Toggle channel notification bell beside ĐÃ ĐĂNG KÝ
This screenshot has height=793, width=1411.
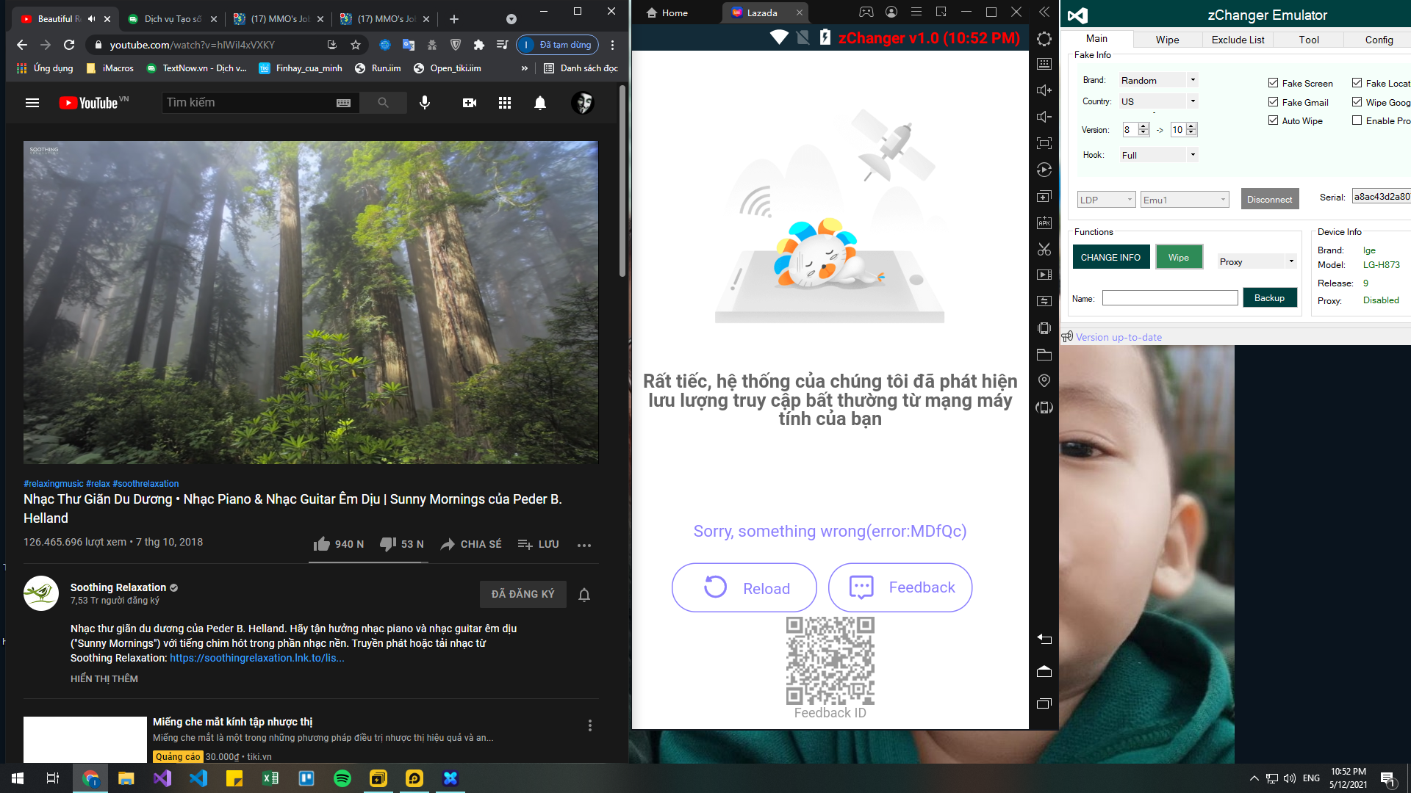coord(584,595)
